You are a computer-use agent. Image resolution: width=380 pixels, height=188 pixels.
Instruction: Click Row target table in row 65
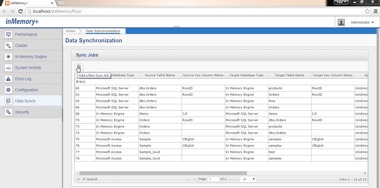pos(290,101)
